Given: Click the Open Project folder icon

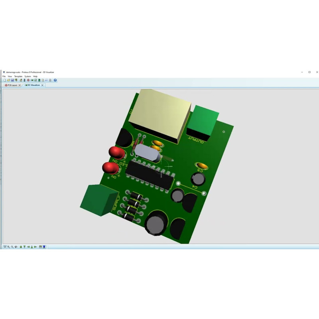Looking at the screenshot, I should (x=8, y=80).
